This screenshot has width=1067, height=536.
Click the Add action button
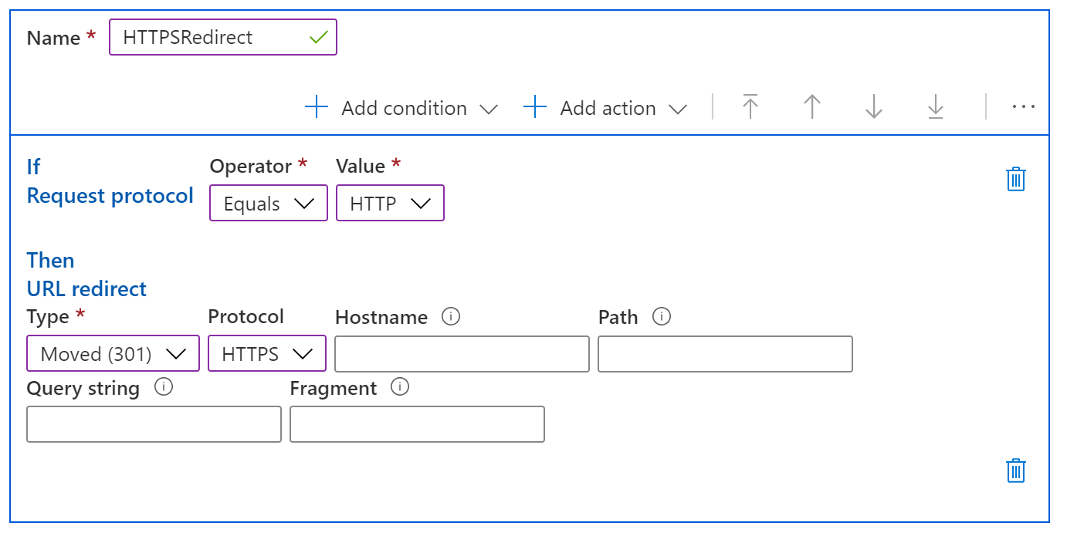[x=605, y=108]
